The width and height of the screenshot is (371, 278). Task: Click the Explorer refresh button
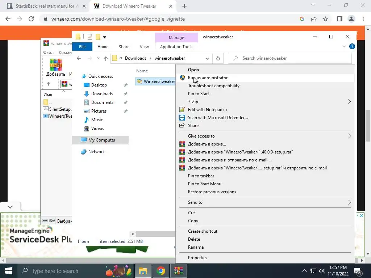(218, 58)
